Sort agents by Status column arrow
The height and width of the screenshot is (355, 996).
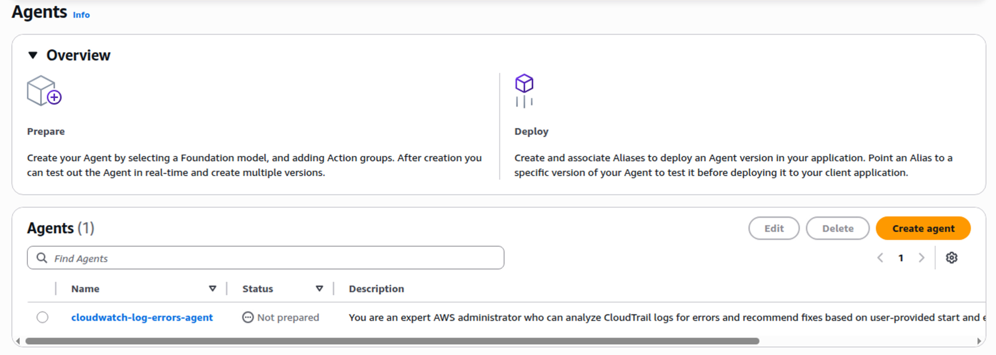pyautogui.click(x=319, y=289)
